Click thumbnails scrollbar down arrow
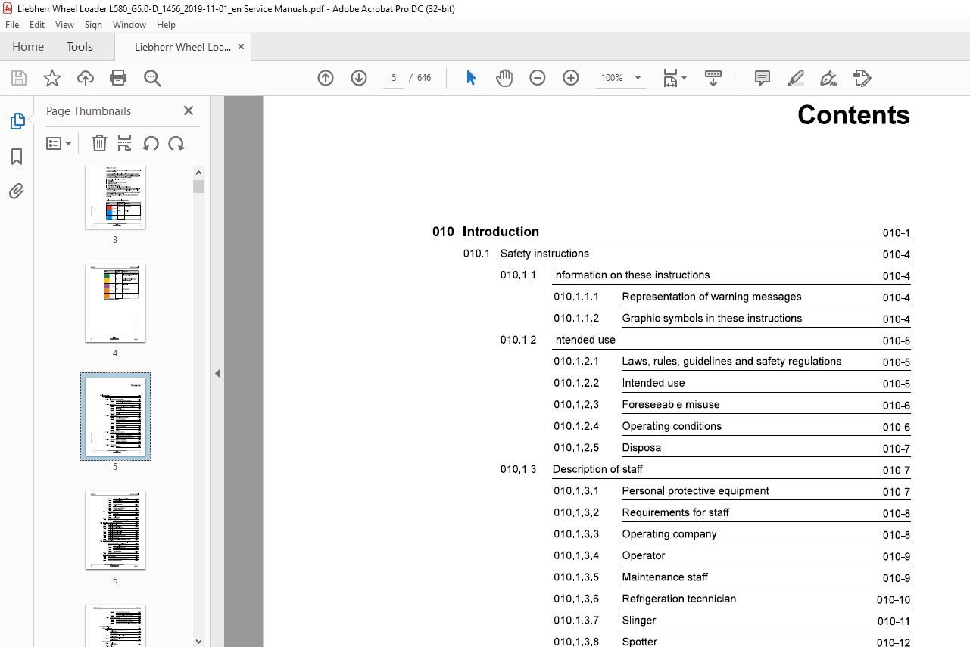Screen dimensions: 970x647 (198, 641)
